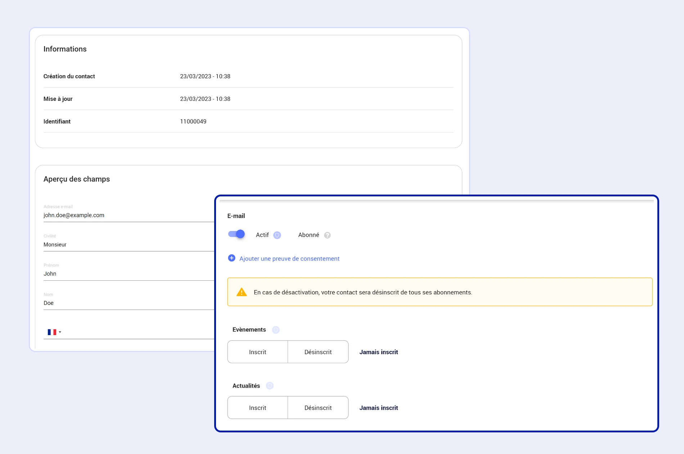Click the Identifiant label
This screenshot has width=684, height=454.
click(57, 121)
